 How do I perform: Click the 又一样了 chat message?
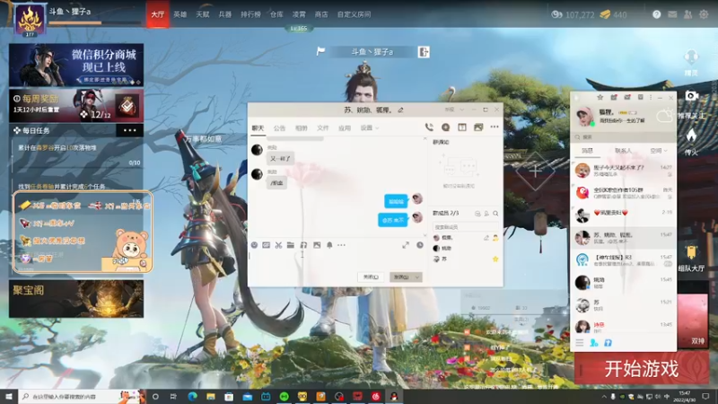280,159
